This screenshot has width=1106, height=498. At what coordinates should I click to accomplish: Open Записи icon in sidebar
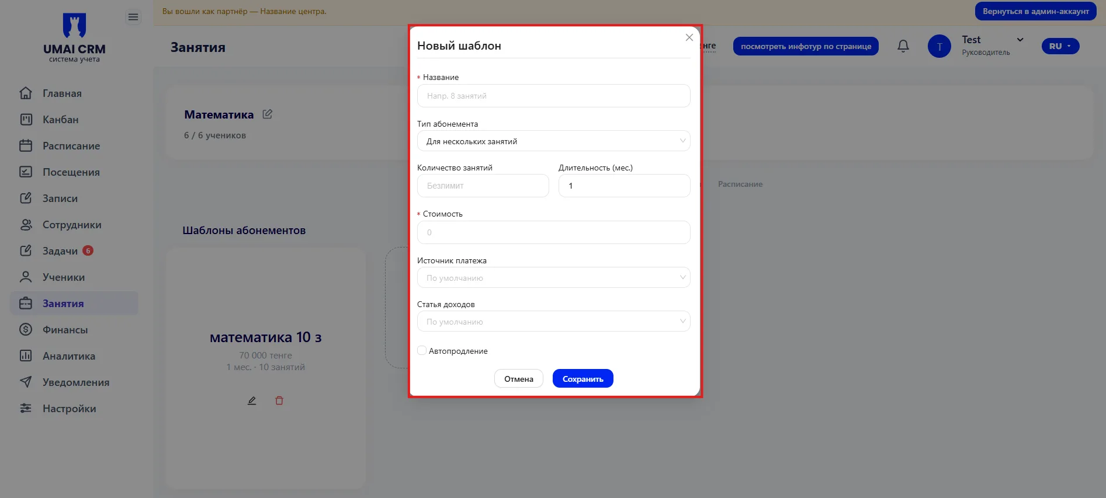click(26, 198)
